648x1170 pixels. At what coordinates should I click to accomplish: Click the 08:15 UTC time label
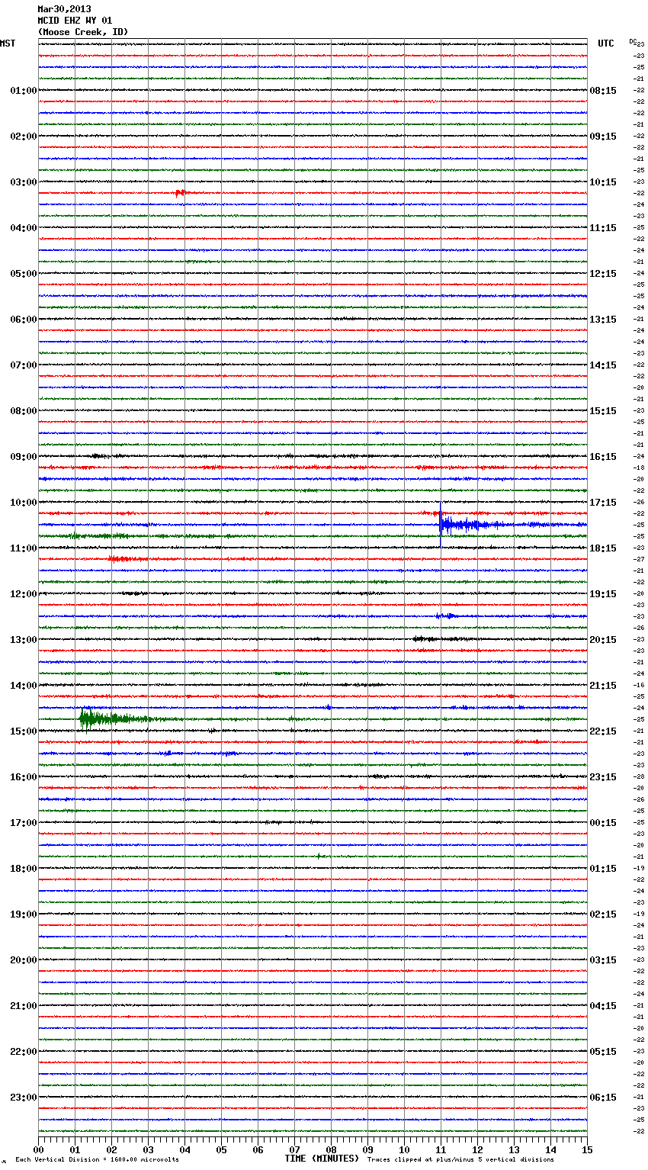coord(603,91)
